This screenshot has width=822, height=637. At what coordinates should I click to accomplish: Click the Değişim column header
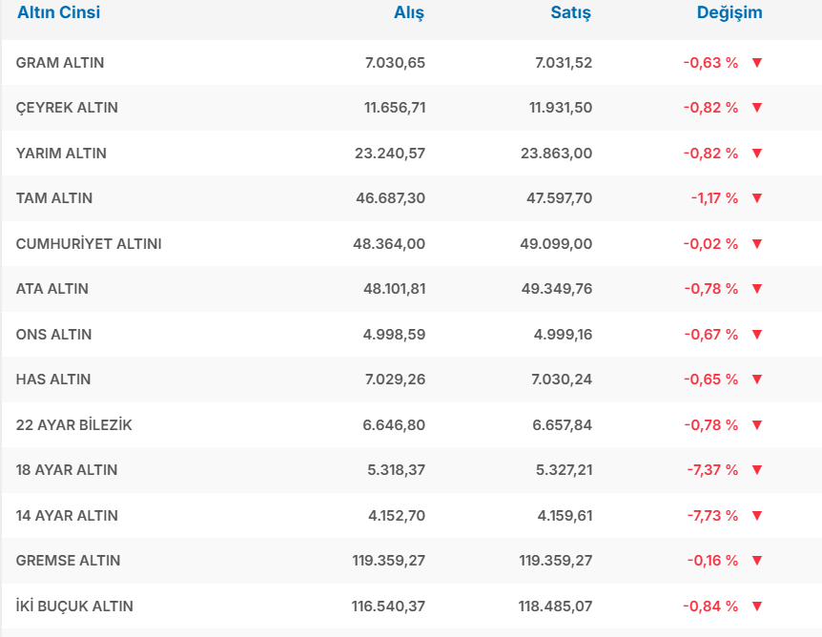point(730,13)
